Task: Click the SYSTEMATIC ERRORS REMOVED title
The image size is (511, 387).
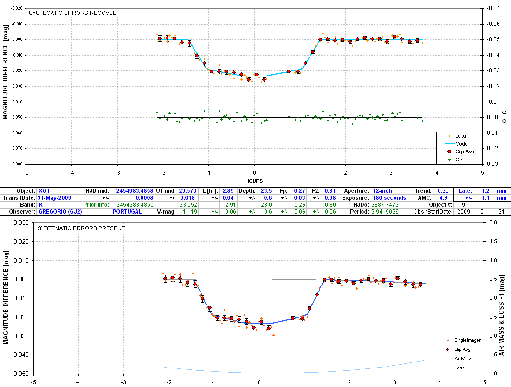Action: (73, 13)
